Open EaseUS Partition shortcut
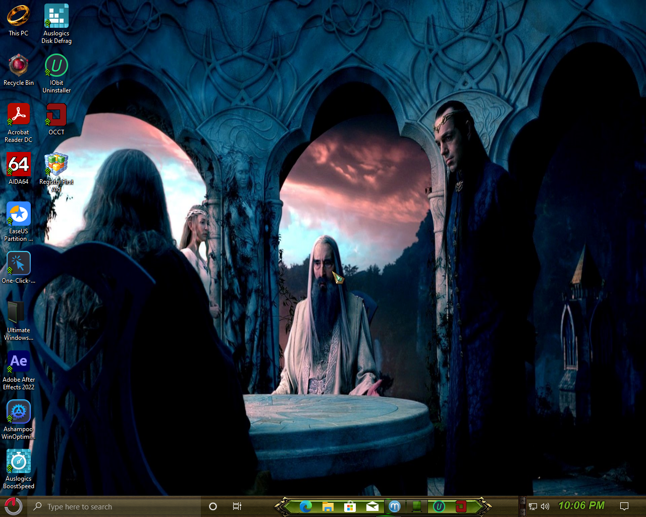646x517 pixels. pos(19,222)
